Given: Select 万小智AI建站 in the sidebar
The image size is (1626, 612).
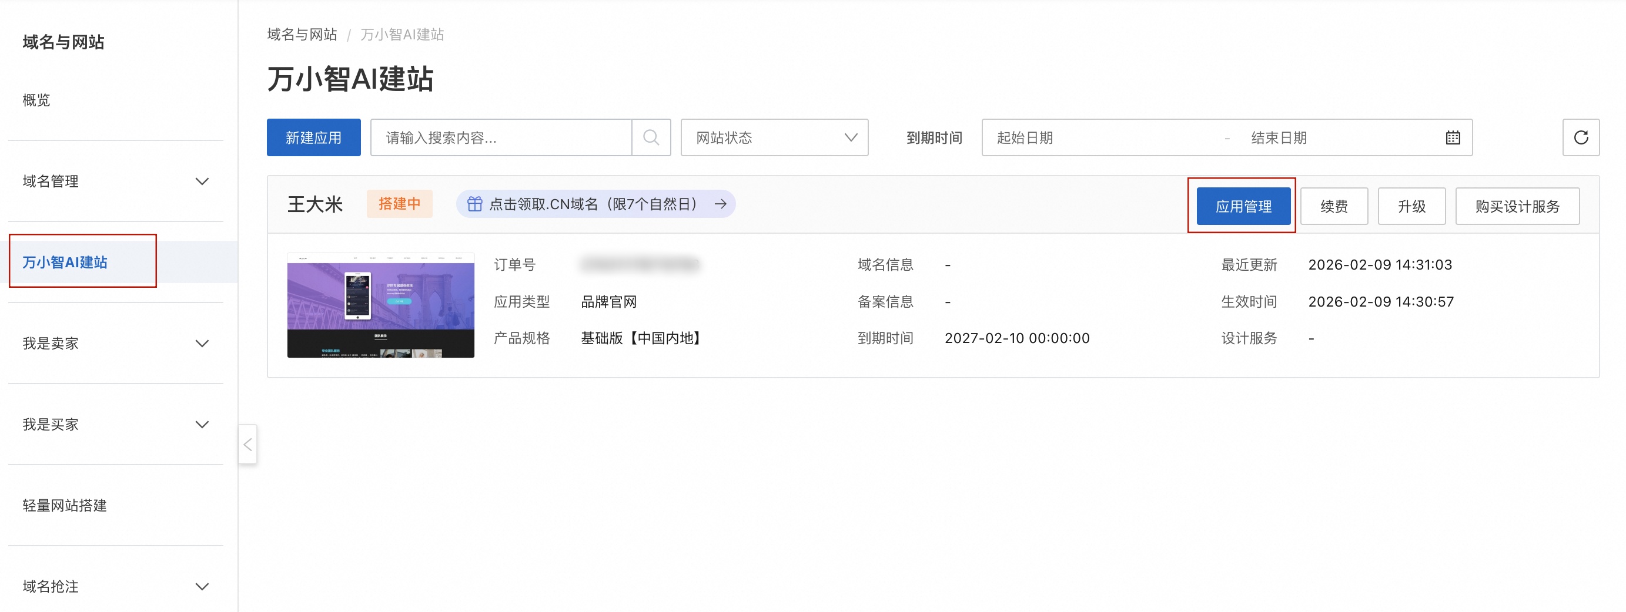Looking at the screenshot, I should [x=65, y=262].
